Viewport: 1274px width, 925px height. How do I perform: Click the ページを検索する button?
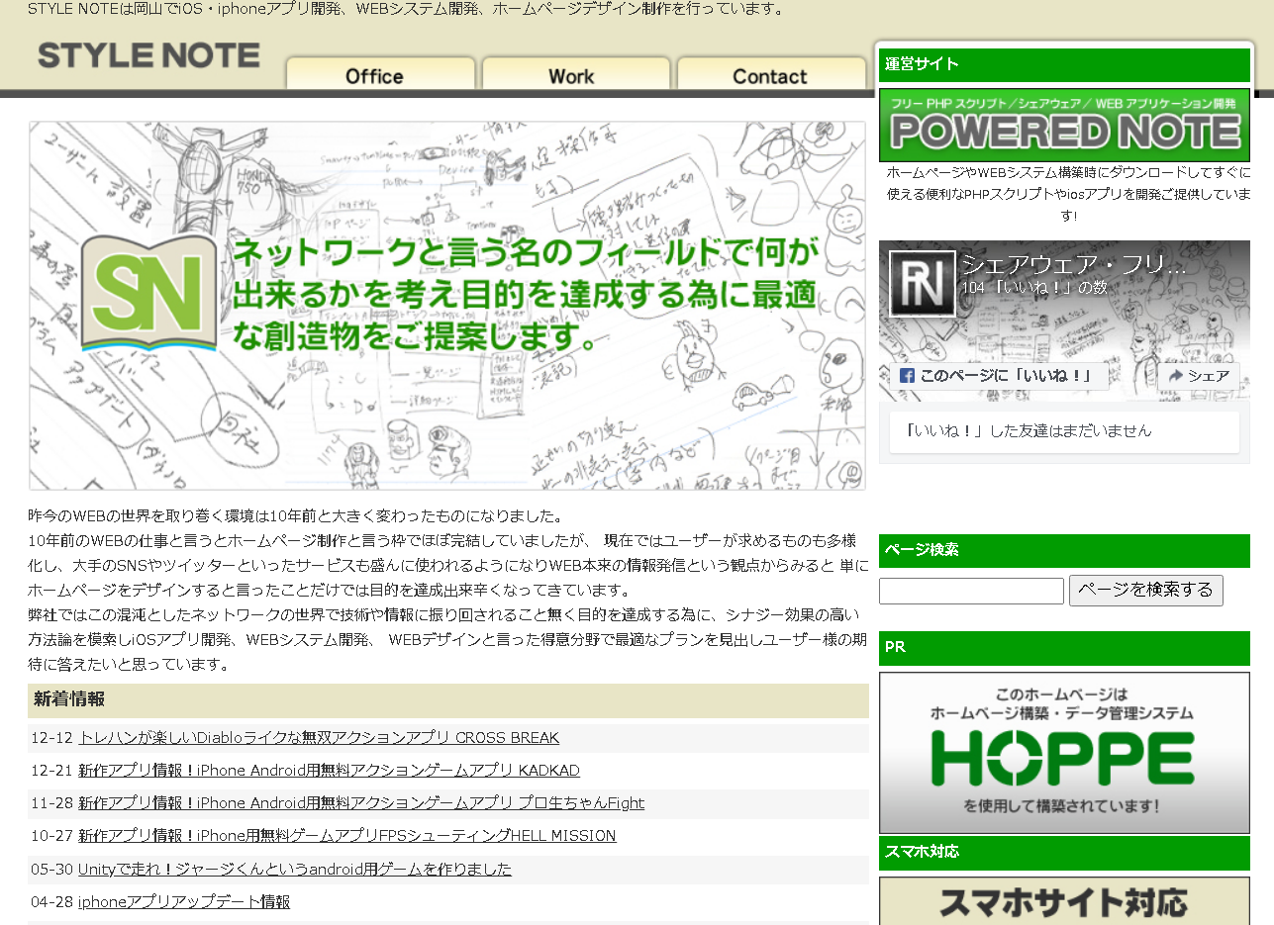point(1145,591)
